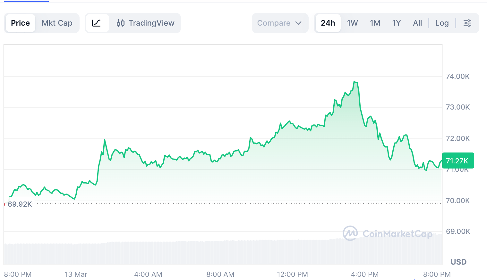Click the TradingView candlestick icon

pyautogui.click(x=121, y=23)
